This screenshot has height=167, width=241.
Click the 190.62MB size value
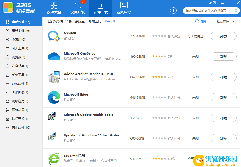137,57
